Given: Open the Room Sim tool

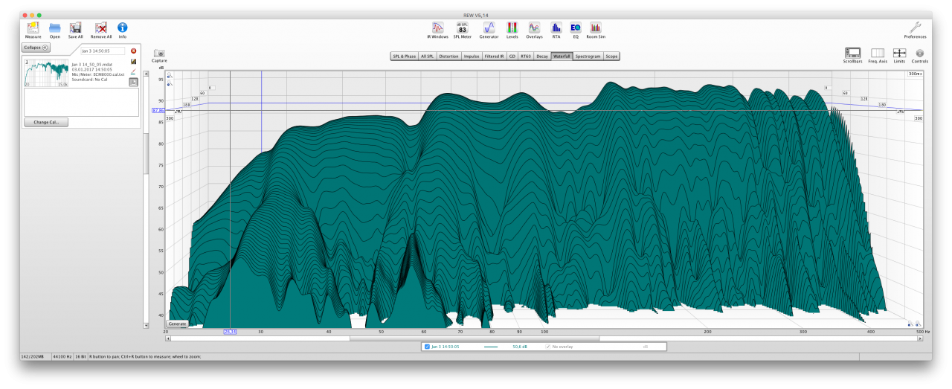Looking at the screenshot, I should (595, 28).
